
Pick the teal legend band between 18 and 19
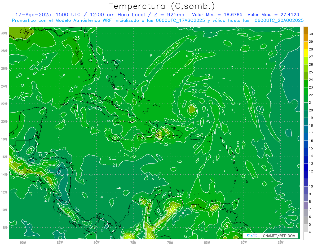[x=306, y=122]
